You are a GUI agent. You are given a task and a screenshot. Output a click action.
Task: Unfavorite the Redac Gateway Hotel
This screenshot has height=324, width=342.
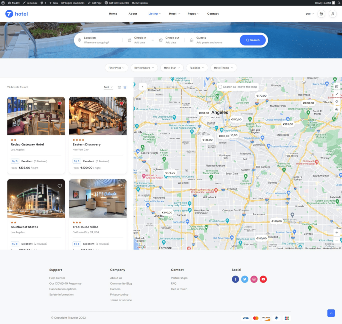click(59, 103)
